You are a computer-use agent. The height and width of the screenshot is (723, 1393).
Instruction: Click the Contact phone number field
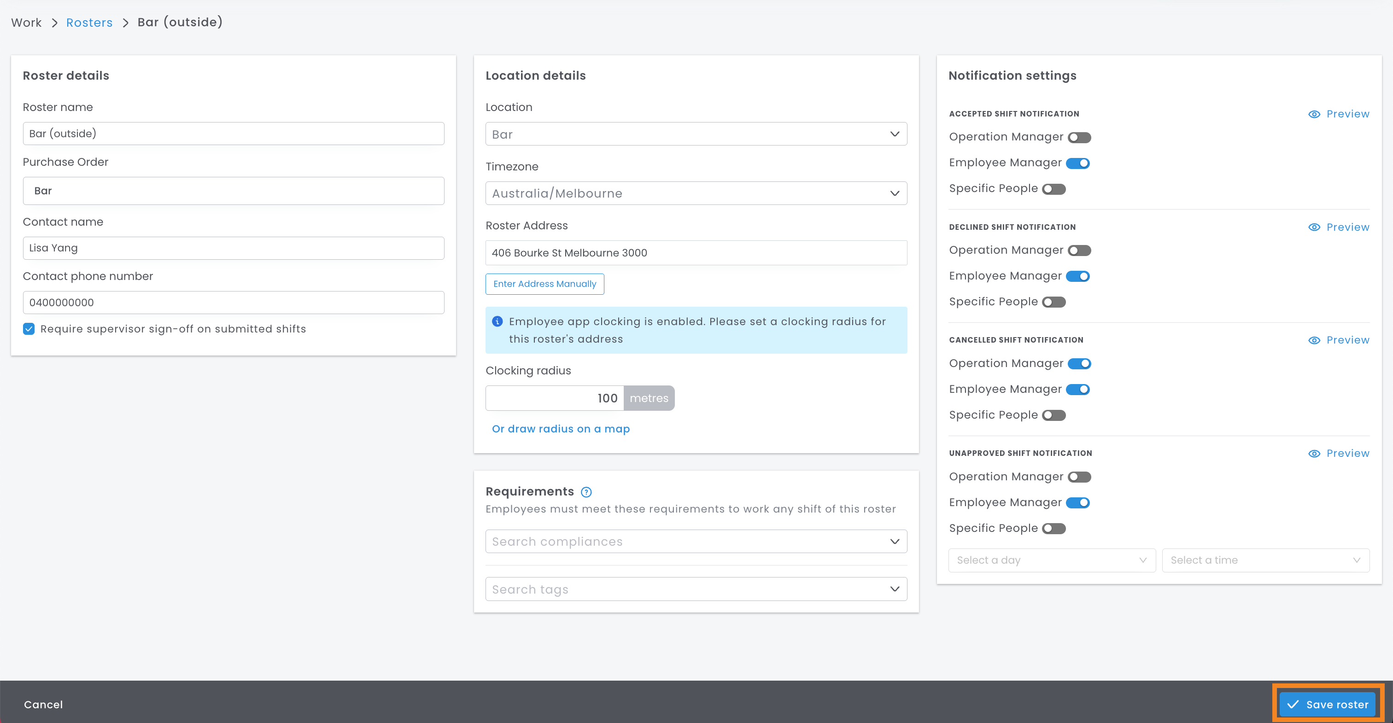pyautogui.click(x=234, y=303)
